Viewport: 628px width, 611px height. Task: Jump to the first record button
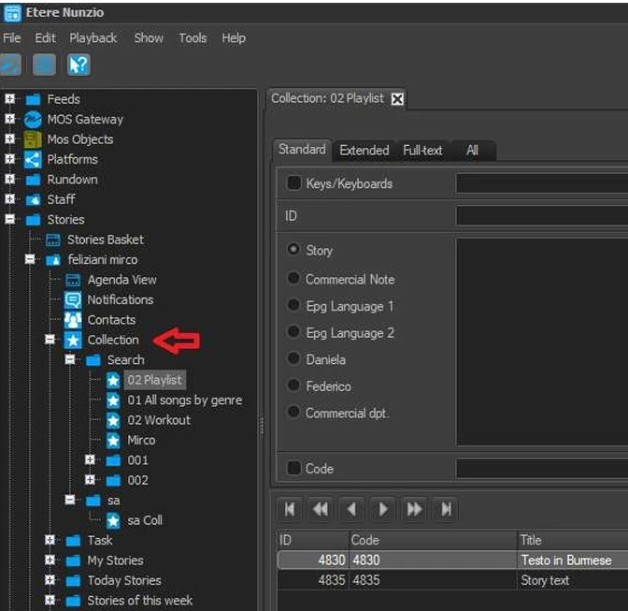(290, 509)
